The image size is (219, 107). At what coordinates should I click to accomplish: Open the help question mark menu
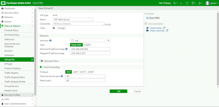click(x=194, y=3)
